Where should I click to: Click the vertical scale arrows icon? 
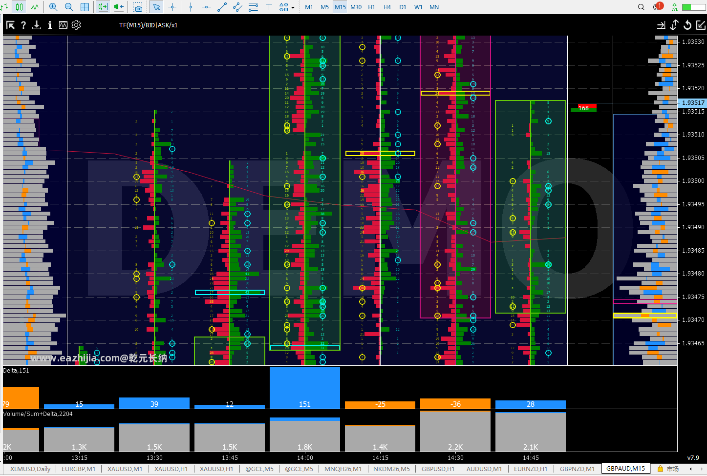pos(674,25)
